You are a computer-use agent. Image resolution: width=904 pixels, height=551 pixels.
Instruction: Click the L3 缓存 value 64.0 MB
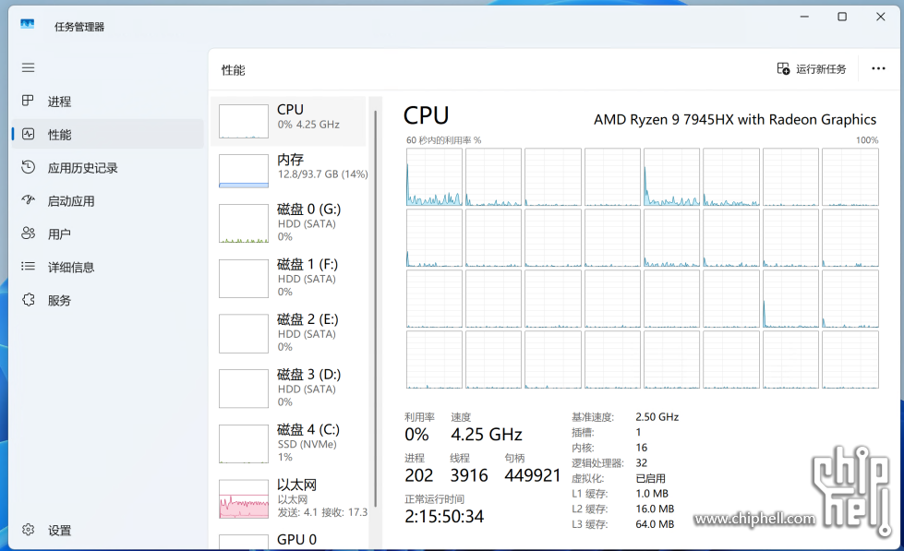[x=655, y=524]
